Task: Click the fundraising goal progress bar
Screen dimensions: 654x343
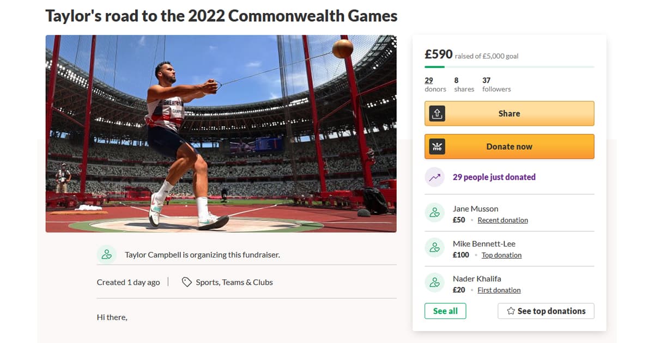Action: (509, 67)
